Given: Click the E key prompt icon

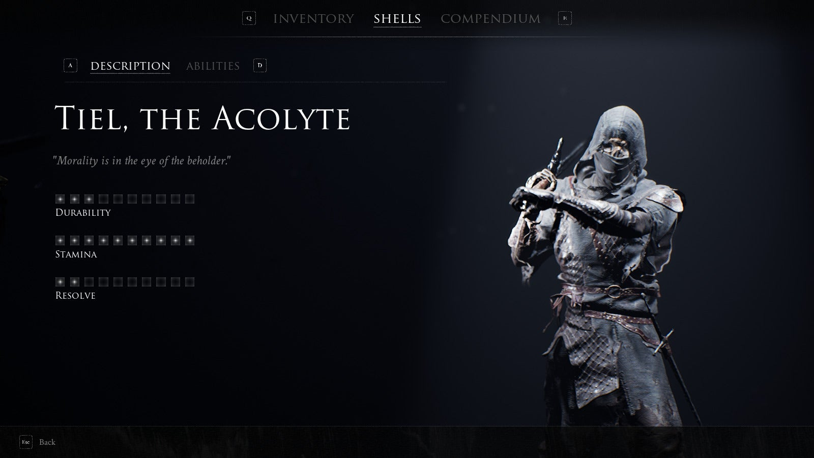Looking at the screenshot, I should pyautogui.click(x=565, y=18).
